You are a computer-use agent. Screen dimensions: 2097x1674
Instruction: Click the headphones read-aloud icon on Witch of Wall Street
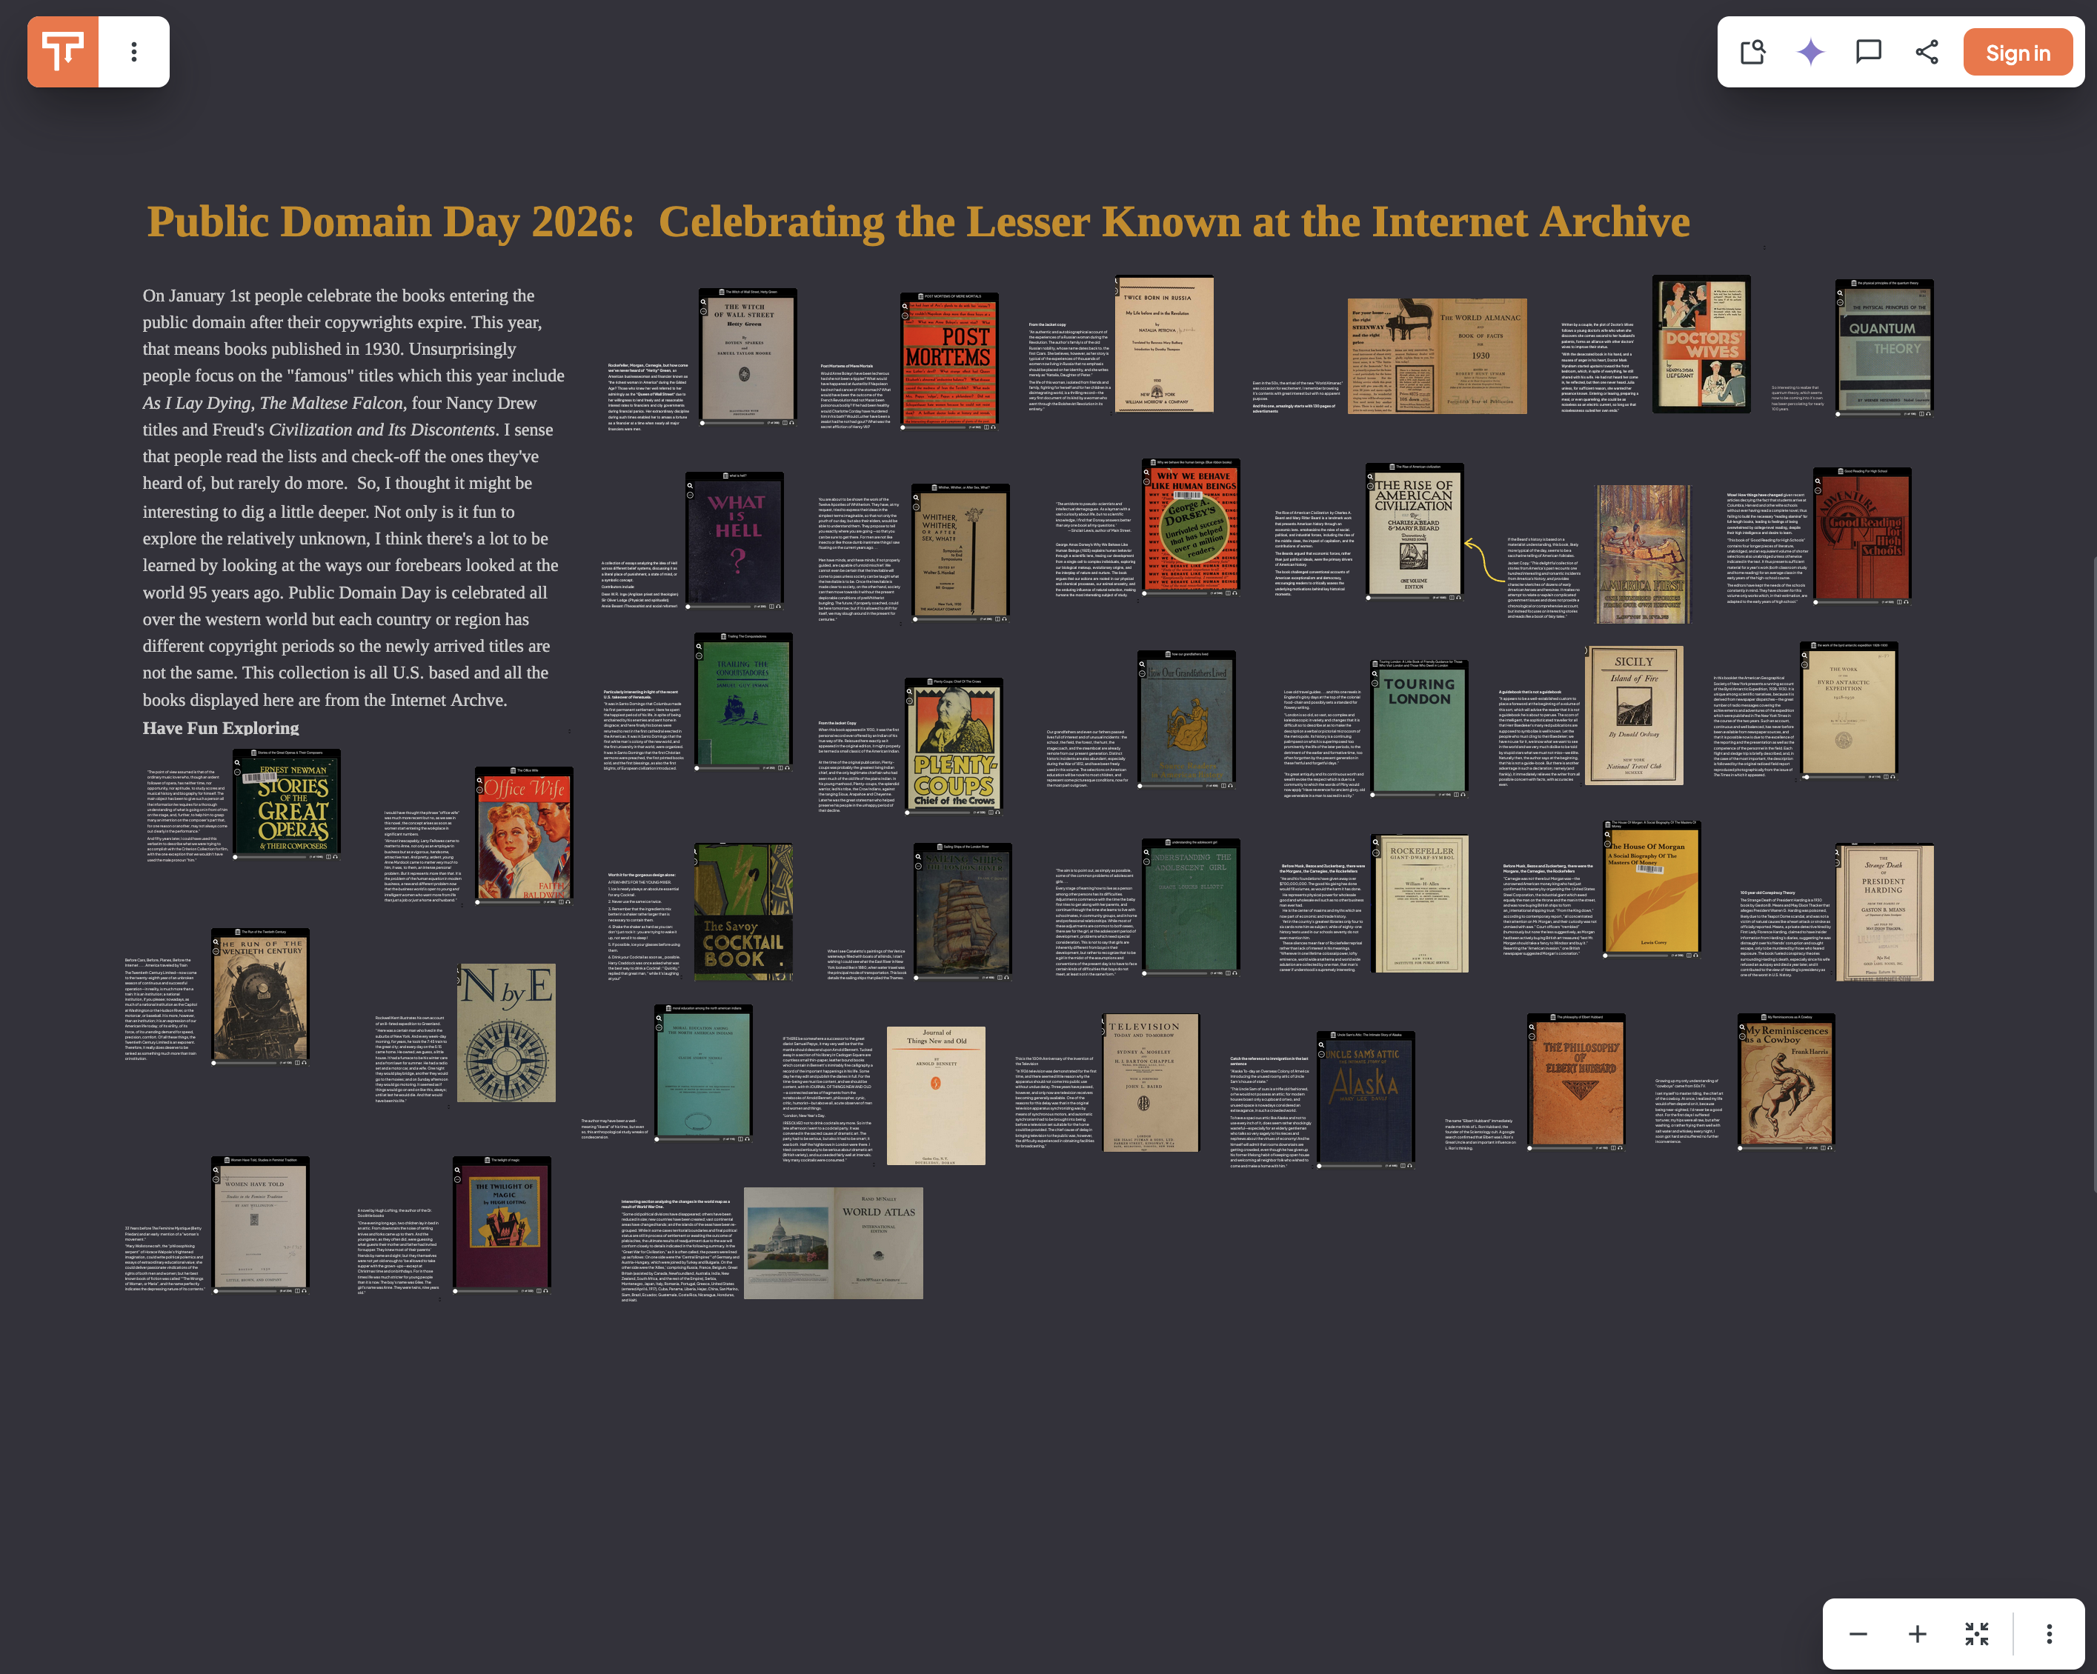tap(791, 423)
